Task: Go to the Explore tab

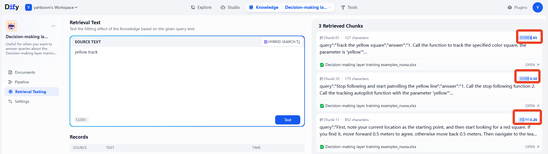Action: click(x=201, y=7)
